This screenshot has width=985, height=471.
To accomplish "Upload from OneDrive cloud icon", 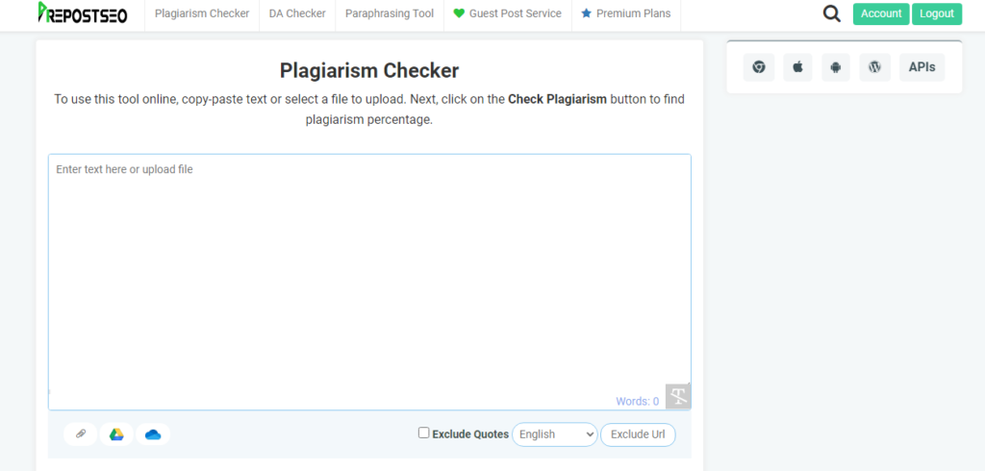I will (x=153, y=434).
